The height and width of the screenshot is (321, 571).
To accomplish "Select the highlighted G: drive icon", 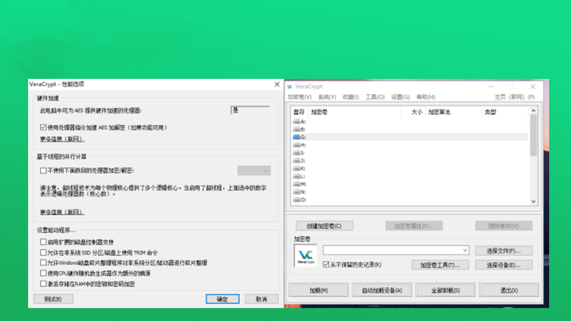I will [296, 137].
